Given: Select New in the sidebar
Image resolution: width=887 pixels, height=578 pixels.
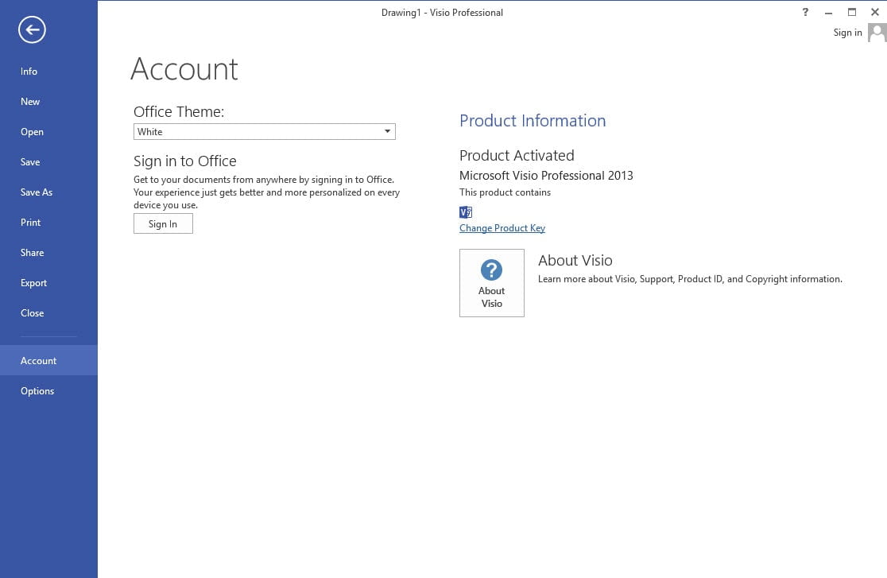Looking at the screenshot, I should [x=30, y=102].
